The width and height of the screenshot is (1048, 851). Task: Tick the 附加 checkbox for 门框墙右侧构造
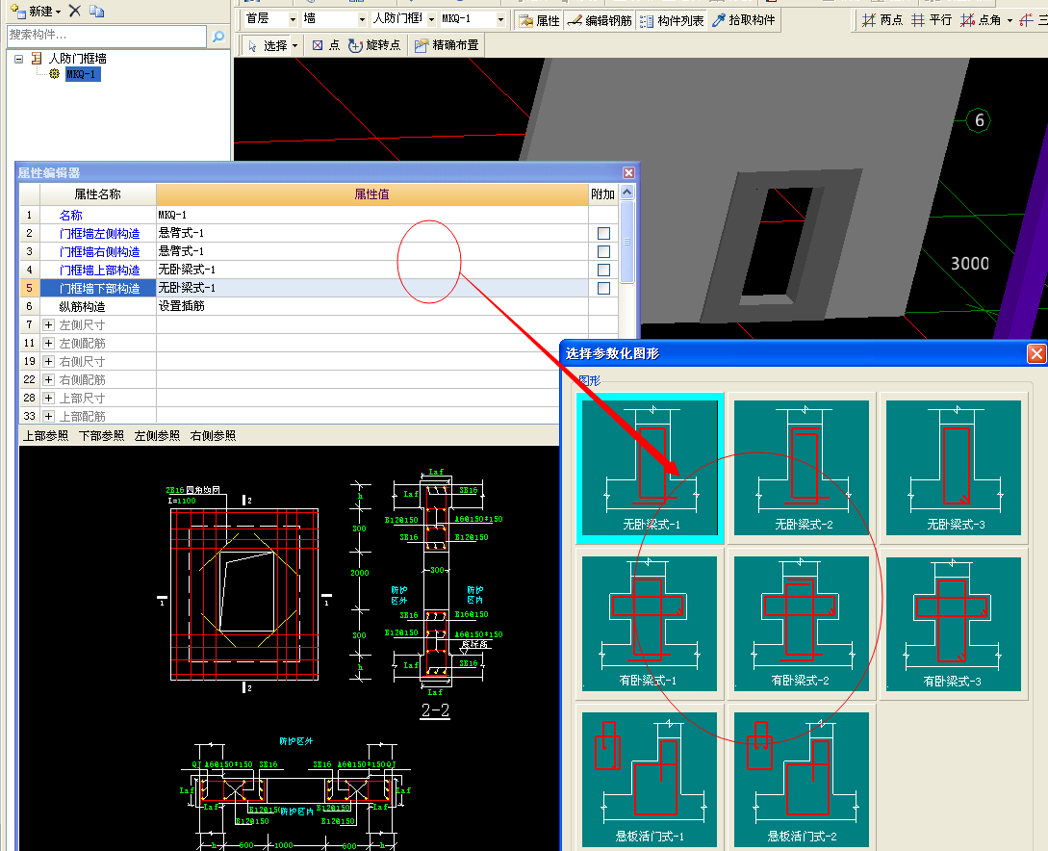[x=603, y=251]
